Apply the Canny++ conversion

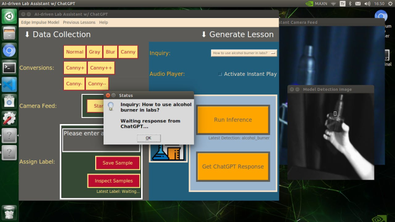(x=101, y=68)
